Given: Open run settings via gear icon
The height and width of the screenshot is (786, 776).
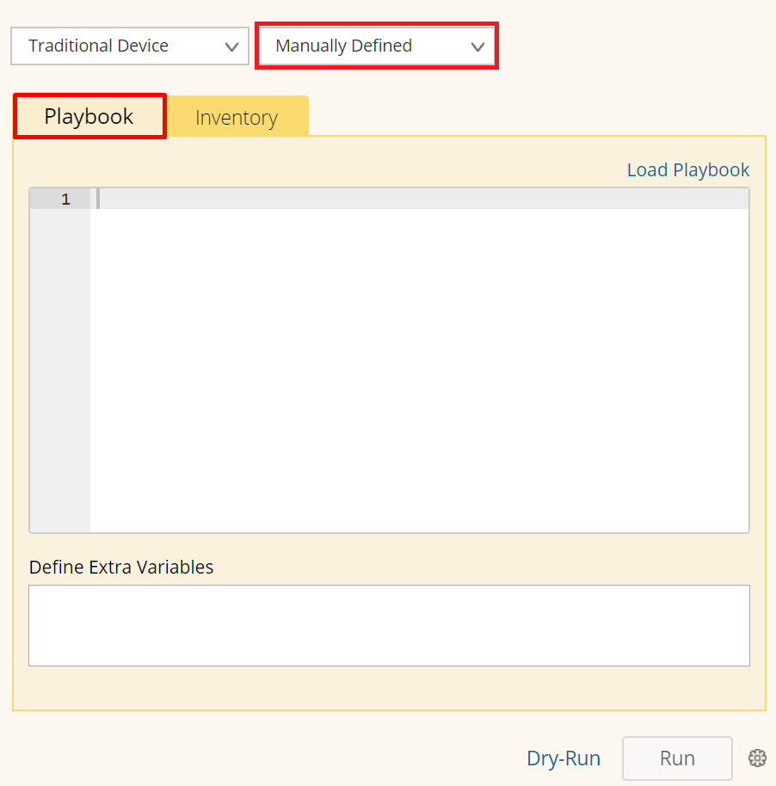Looking at the screenshot, I should (757, 758).
